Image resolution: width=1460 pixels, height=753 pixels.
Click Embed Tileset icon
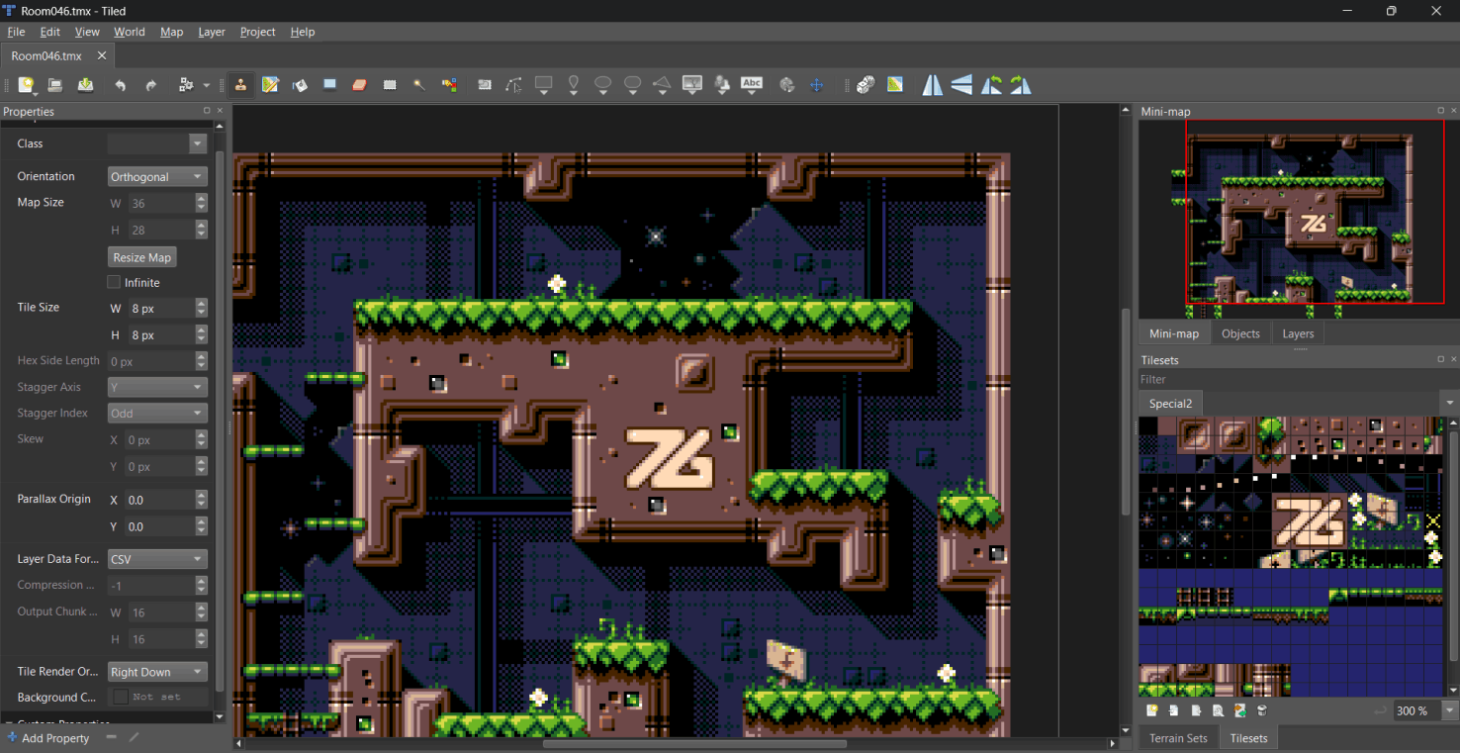pos(1174,710)
